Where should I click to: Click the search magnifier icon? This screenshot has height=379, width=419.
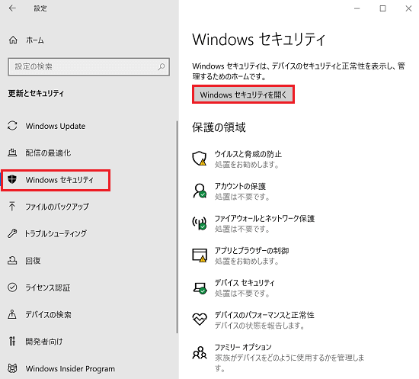click(x=162, y=66)
